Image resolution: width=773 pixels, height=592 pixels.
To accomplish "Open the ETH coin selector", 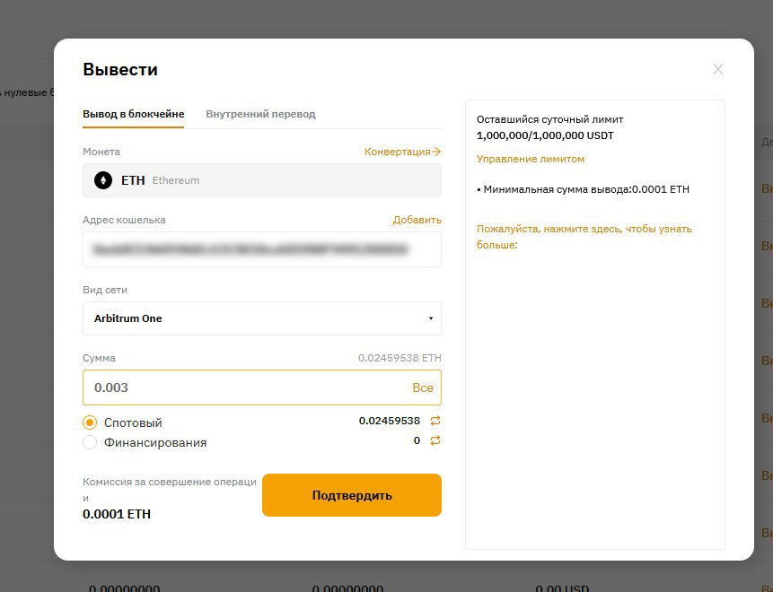I will click(x=261, y=180).
